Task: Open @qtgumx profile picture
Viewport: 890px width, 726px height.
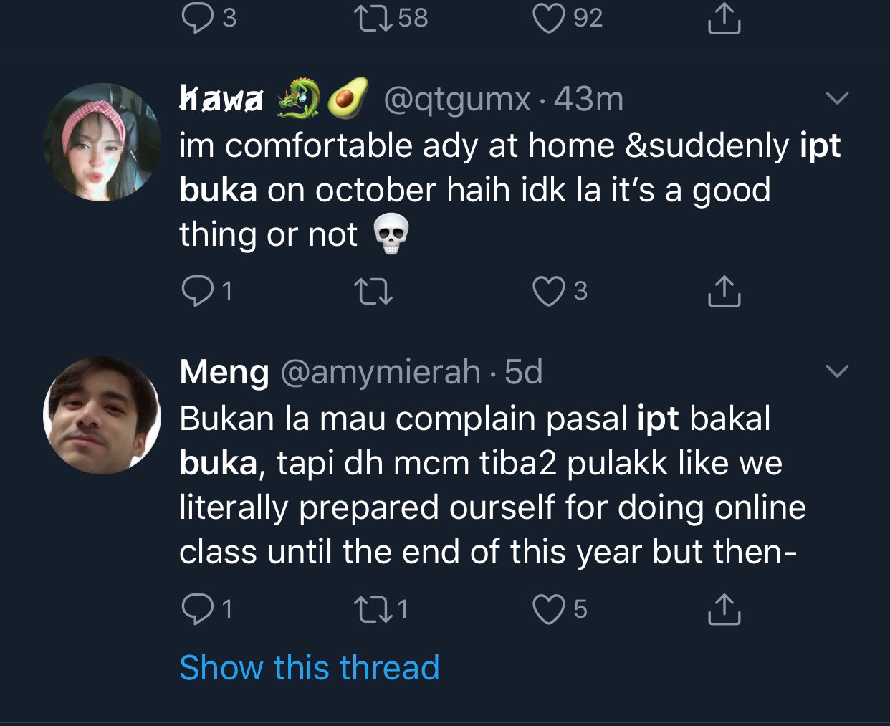Action: coord(102,142)
